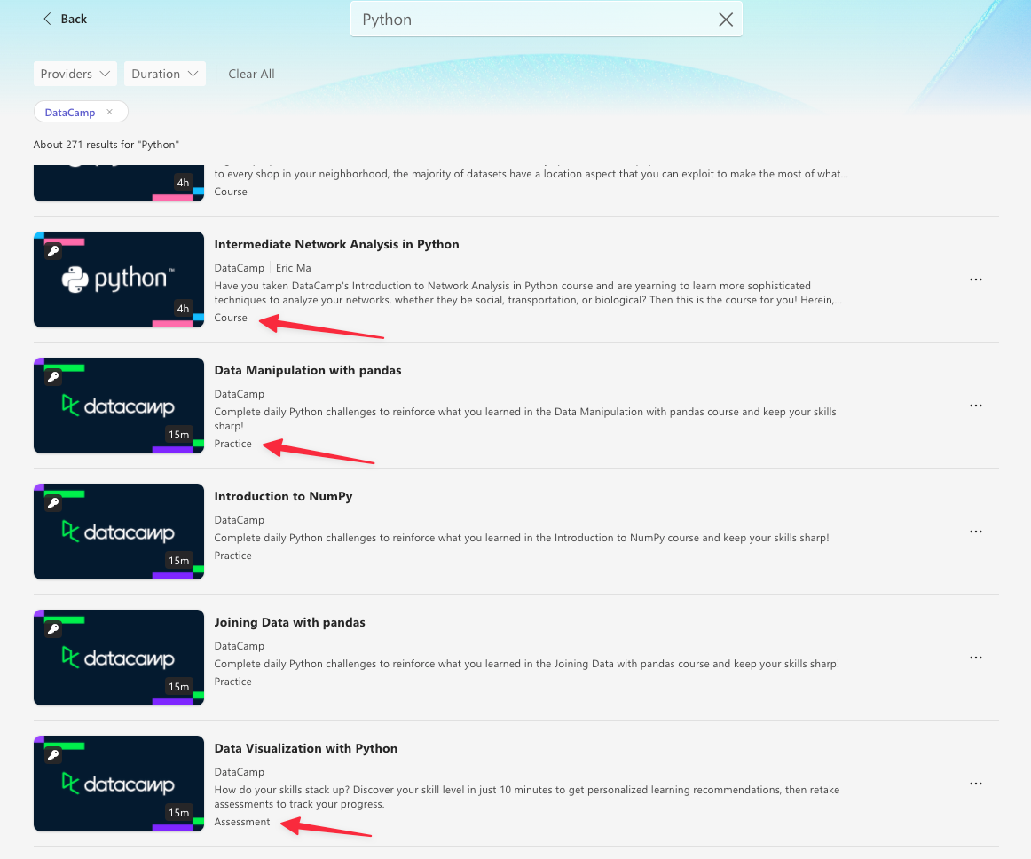Open Intermediate Network Analysis in Python title

point(336,244)
